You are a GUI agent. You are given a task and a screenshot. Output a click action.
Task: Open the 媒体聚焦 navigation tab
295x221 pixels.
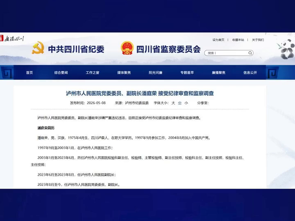(124, 72)
